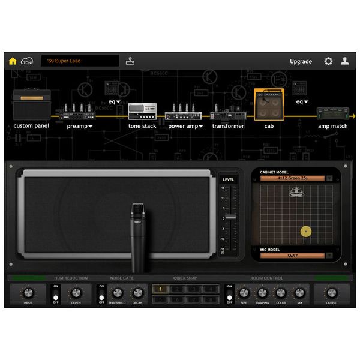Select Quick Snap slot 1

160,289
